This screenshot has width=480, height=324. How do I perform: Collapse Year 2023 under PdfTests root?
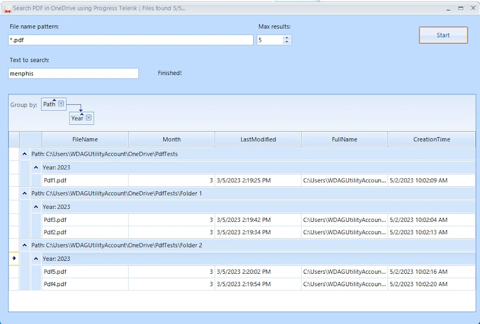click(x=36, y=167)
